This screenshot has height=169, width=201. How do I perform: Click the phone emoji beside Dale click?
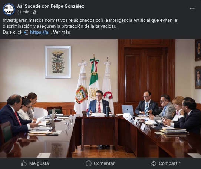(x=26, y=32)
